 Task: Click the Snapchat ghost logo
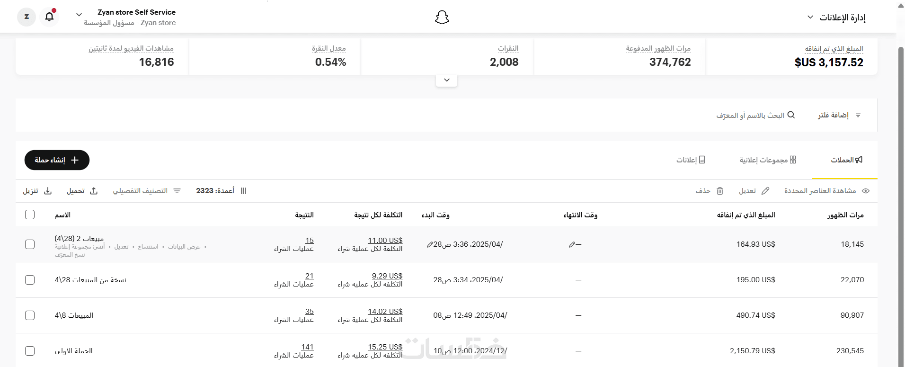pos(442,18)
